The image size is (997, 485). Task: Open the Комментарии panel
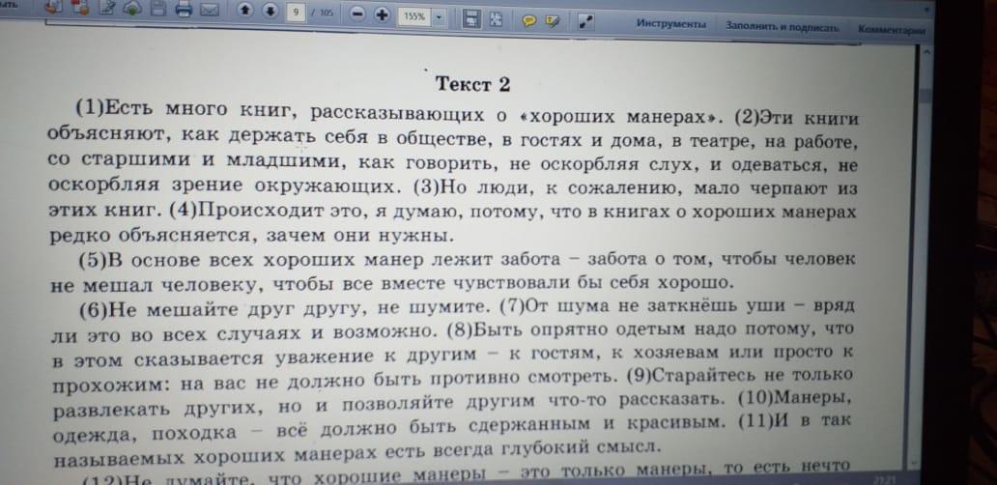point(891,30)
